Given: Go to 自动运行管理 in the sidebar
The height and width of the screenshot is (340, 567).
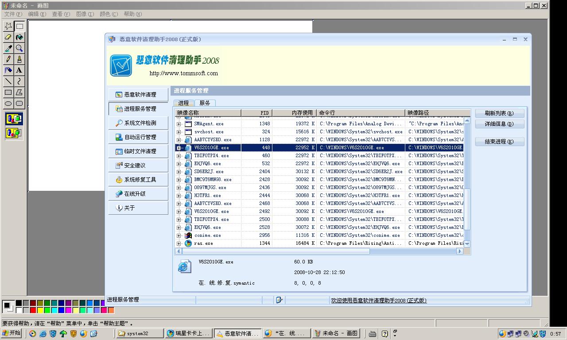Looking at the screenshot, I should (x=138, y=137).
